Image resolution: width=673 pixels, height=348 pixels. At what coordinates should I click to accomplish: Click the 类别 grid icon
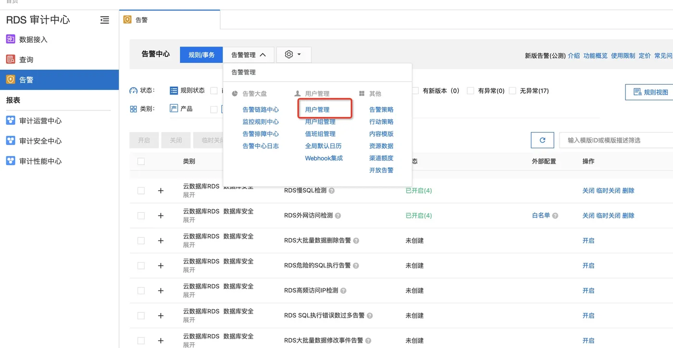134,109
